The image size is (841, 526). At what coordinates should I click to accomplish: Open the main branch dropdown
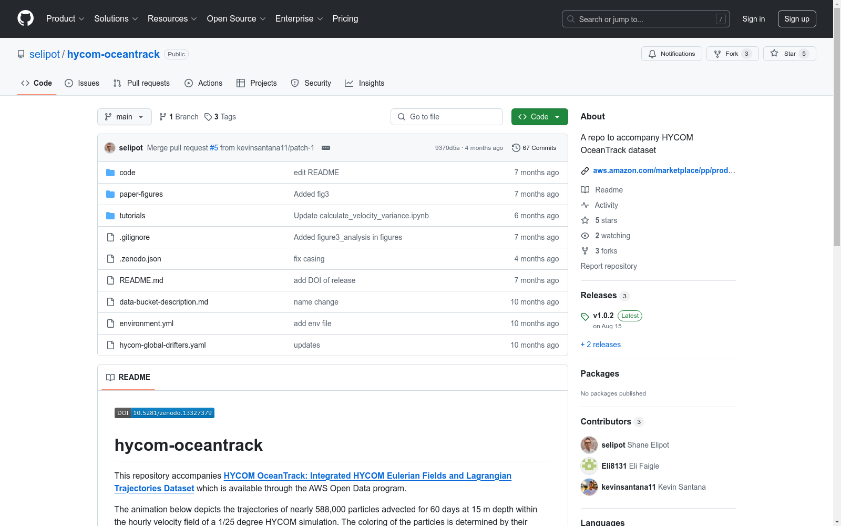click(124, 117)
